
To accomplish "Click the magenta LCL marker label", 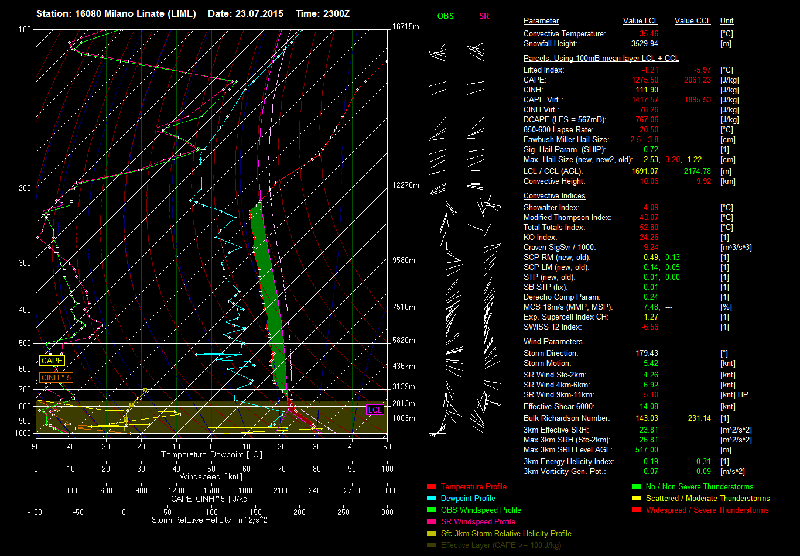I will pyautogui.click(x=375, y=410).
